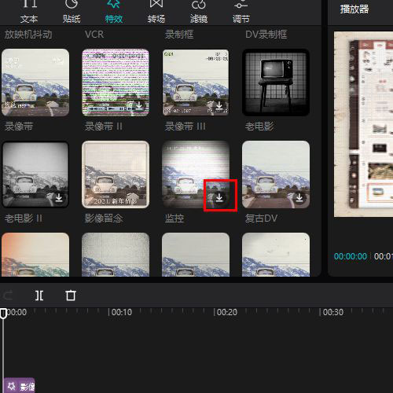Open the 滤镜 tab
Image resolution: width=393 pixels, height=393 pixels.
pyautogui.click(x=199, y=12)
